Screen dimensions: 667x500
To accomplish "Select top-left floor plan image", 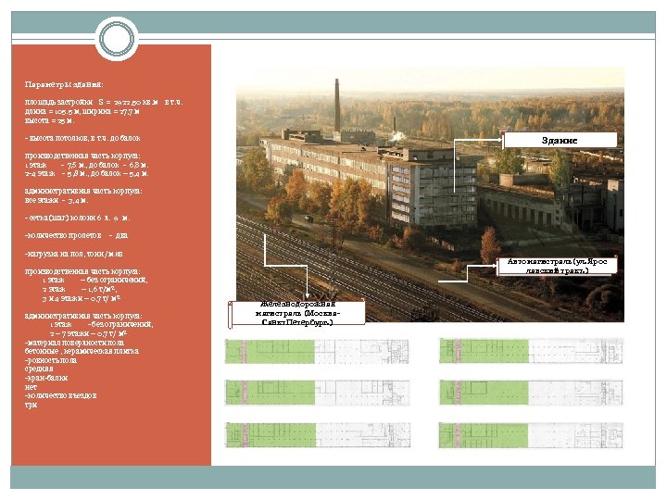I will coord(317,351).
